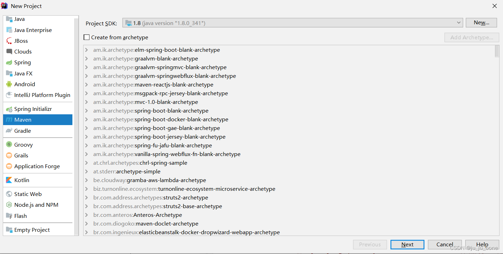This screenshot has width=503, height=254.
Task: Click the Java FX folder icon
Action: click(9, 73)
